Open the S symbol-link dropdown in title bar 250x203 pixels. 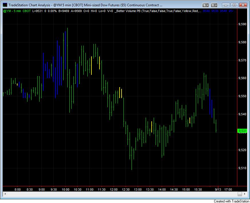click(206, 5)
